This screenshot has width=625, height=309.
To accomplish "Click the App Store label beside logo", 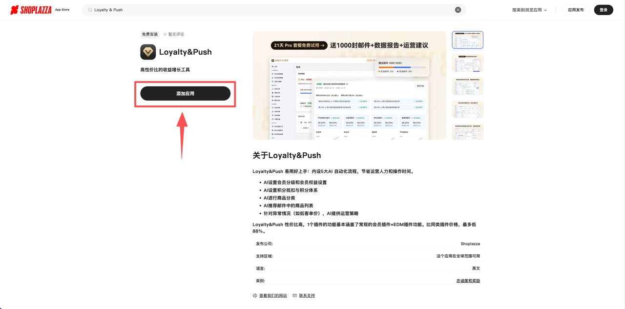I will point(62,10).
